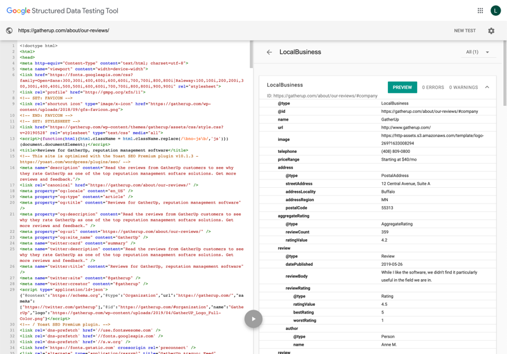Run the test with the round play button
Screen dimensions: 507x354
(253, 318)
